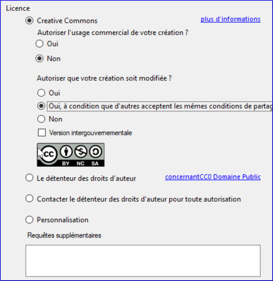273x281 pixels.
Task: Click the Requêtes supplémentaires text box
Action: (143, 260)
